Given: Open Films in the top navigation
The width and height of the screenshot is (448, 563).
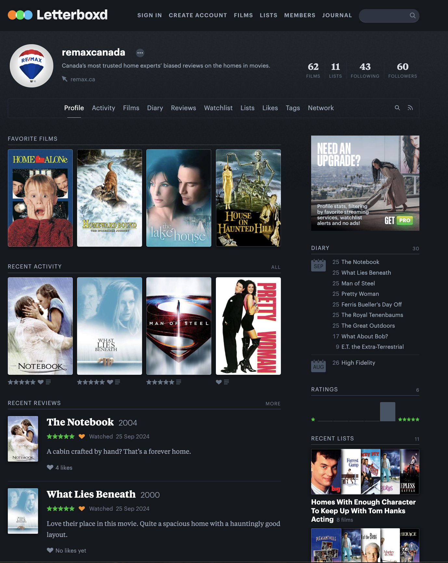Looking at the screenshot, I should point(243,15).
